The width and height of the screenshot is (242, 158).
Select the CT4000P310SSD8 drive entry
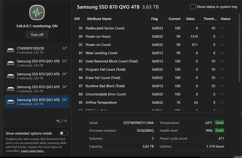tap(37, 50)
